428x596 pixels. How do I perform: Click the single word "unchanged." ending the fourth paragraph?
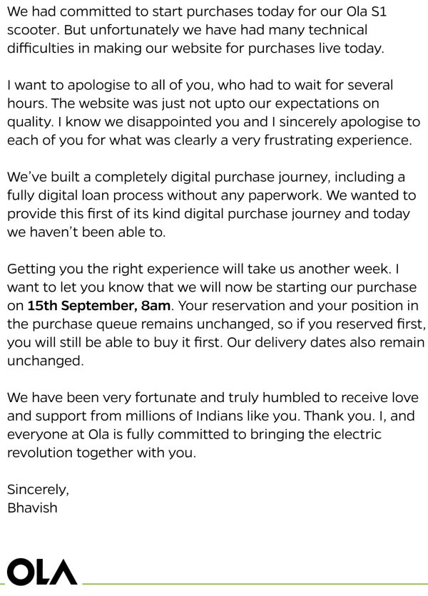45,361
